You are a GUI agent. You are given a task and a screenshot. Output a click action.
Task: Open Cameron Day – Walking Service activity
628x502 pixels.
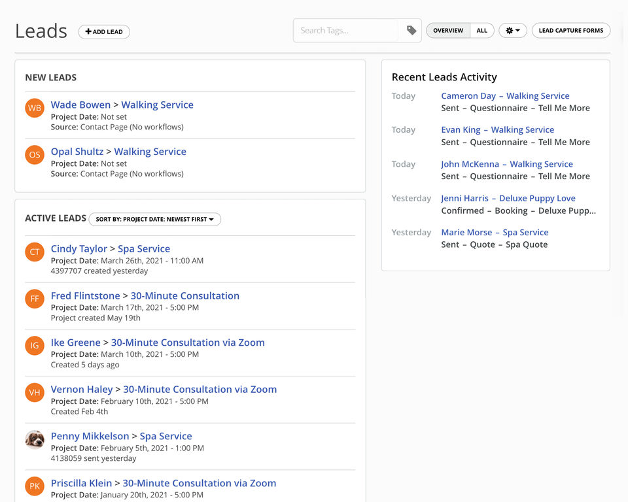click(x=505, y=96)
